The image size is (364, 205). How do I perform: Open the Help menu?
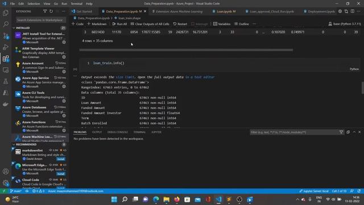[x=89, y=4]
